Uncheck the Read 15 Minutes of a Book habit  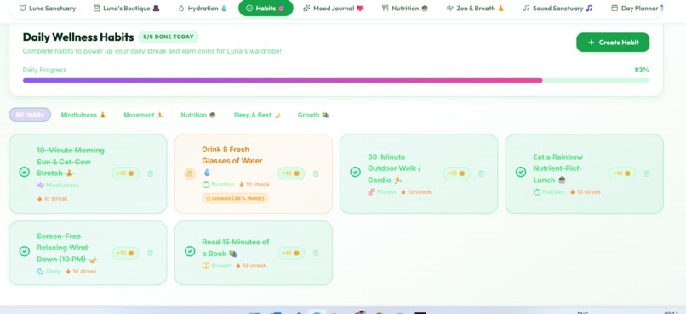tap(190, 251)
